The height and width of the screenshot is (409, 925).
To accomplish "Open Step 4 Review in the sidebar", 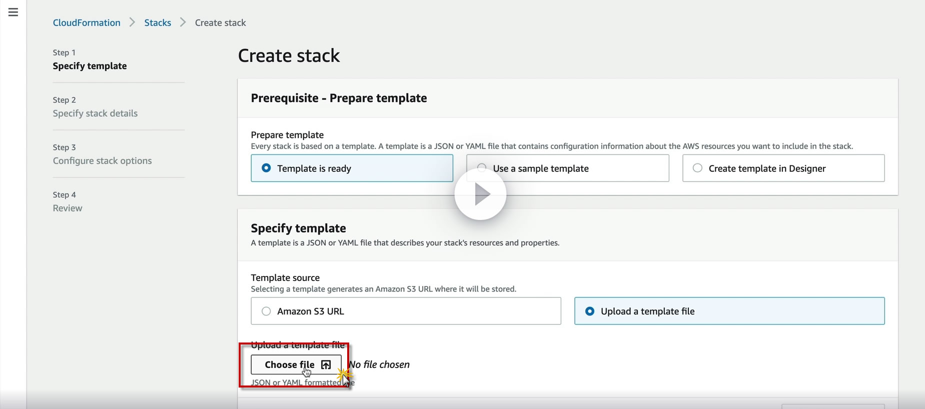I will pyautogui.click(x=68, y=208).
